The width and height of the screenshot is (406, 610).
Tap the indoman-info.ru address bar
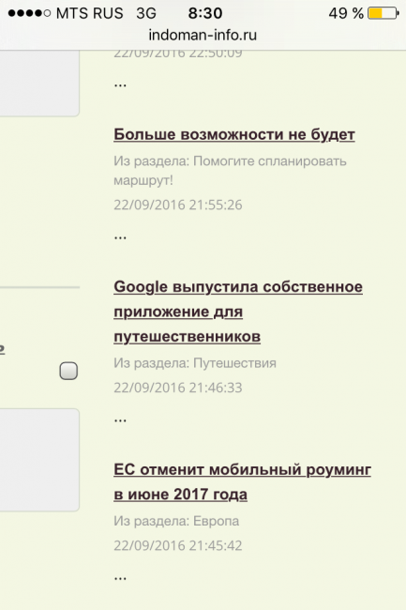(x=203, y=35)
